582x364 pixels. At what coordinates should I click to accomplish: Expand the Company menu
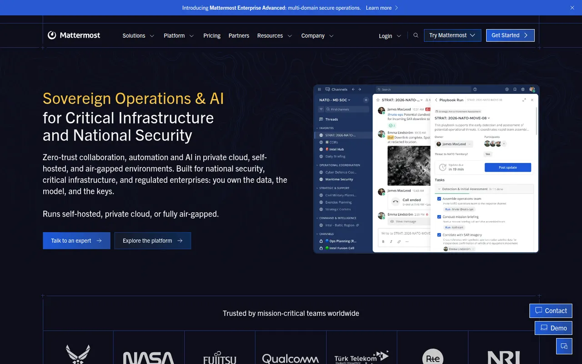[x=317, y=35]
